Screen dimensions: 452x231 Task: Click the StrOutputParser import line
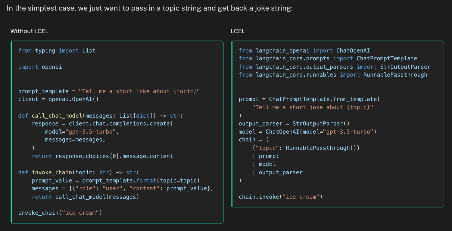335,67
